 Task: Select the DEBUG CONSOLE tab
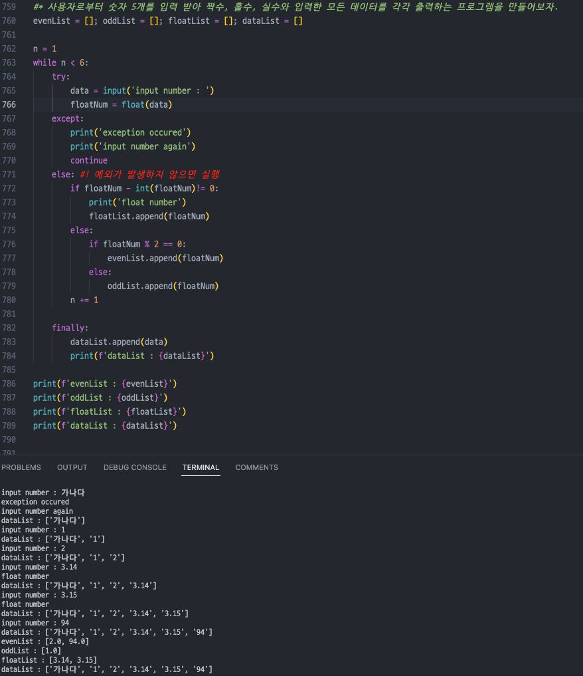pos(135,467)
